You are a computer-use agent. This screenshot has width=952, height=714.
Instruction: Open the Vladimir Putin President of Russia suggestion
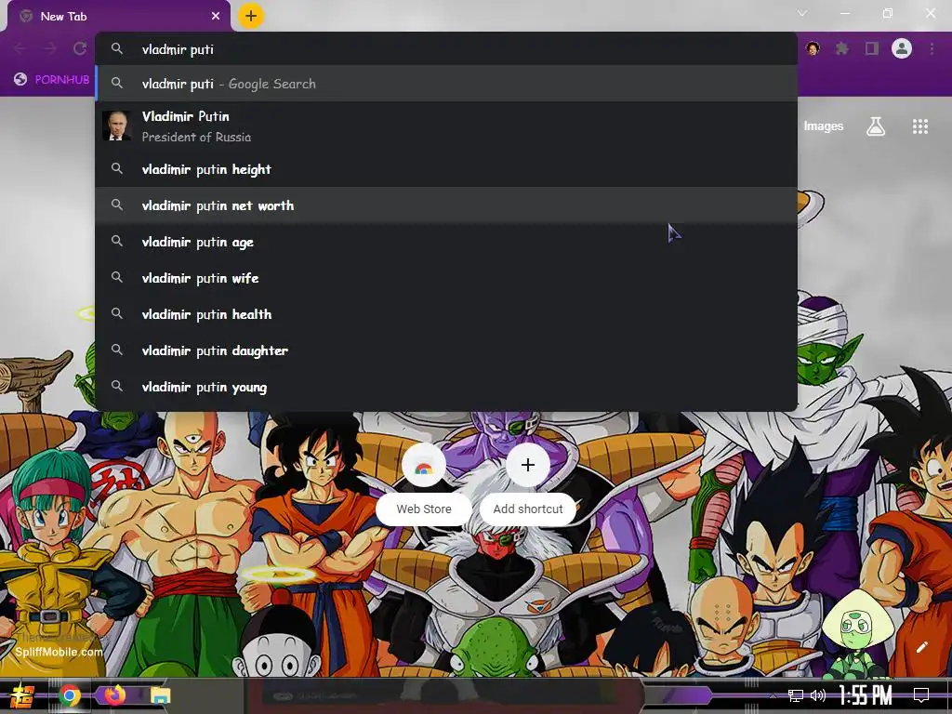(x=446, y=126)
